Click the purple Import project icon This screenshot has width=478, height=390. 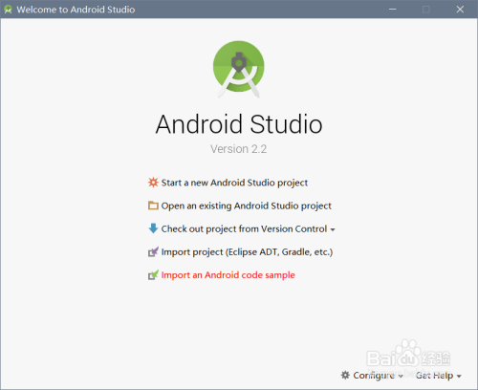tap(153, 251)
